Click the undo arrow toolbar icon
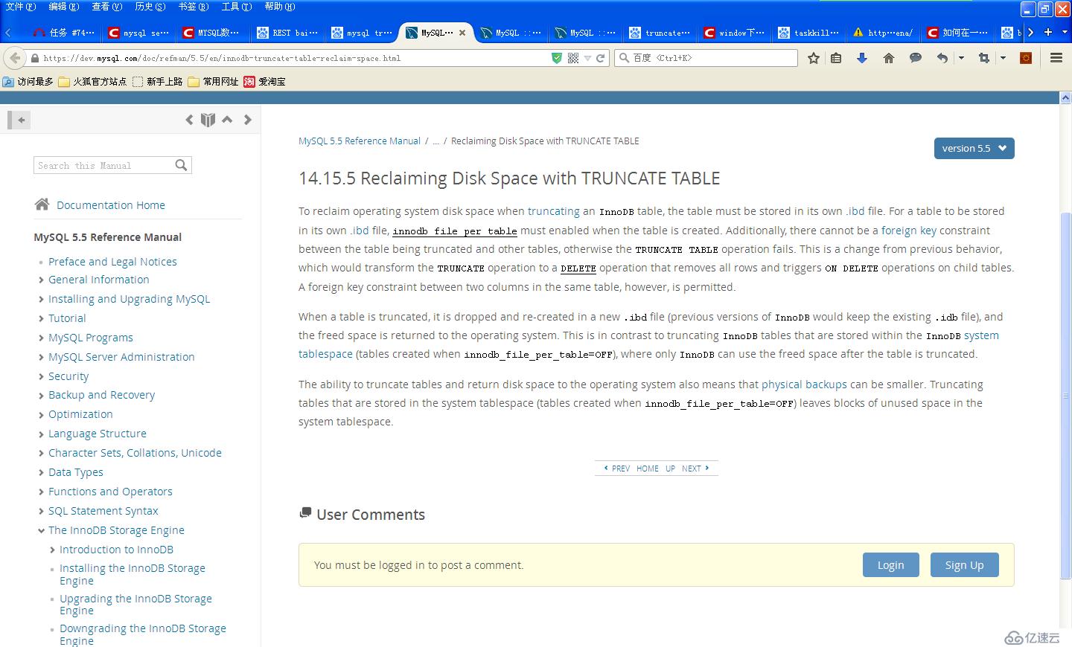 point(942,58)
